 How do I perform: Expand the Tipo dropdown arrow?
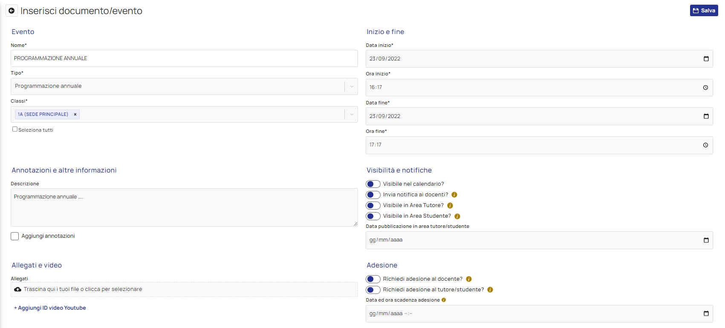352,86
